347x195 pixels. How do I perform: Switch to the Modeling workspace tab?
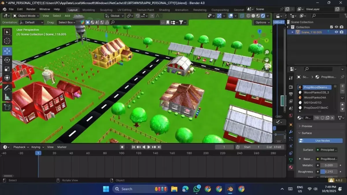pos(88,10)
